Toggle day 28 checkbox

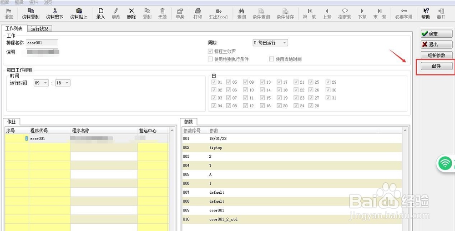311,106
